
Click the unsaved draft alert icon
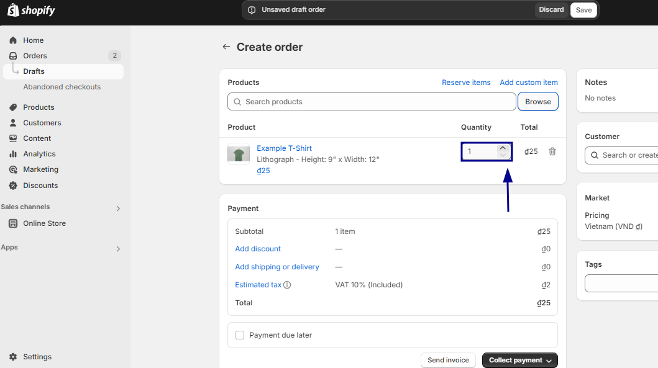pyautogui.click(x=252, y=10)
